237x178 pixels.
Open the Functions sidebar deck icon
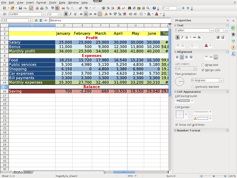[x=233, y=54]
